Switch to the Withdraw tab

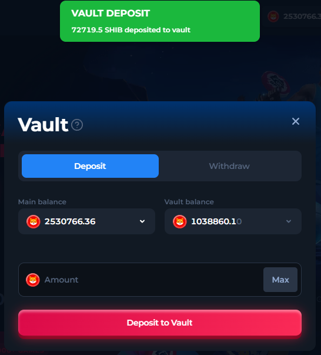coord(229,166)
